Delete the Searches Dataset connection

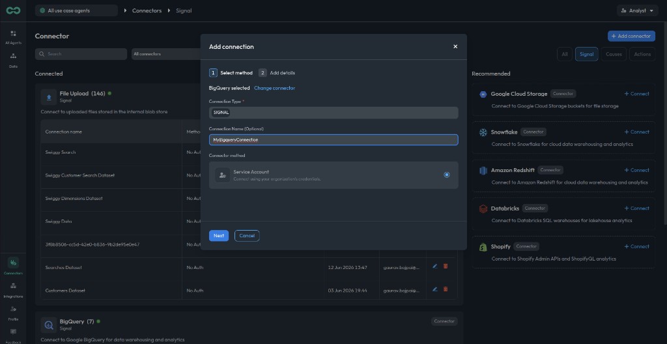446,266
